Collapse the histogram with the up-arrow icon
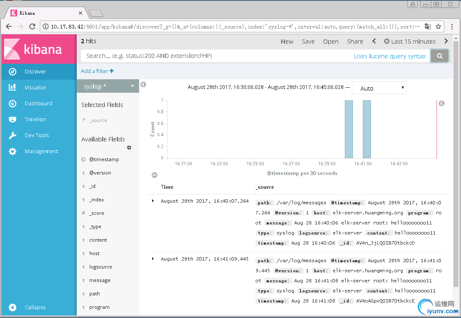Viewport: 461px width, 318px height. [154, 175]
